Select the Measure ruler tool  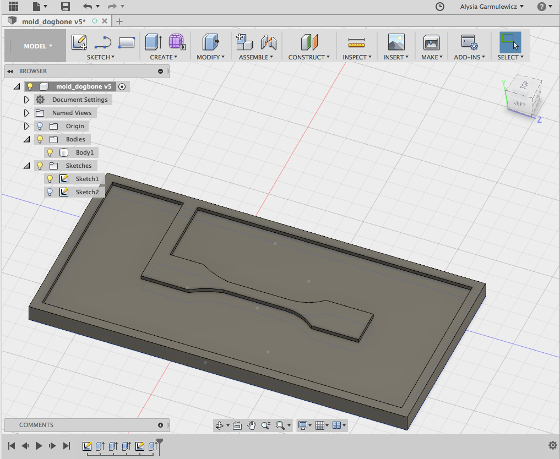356,42
